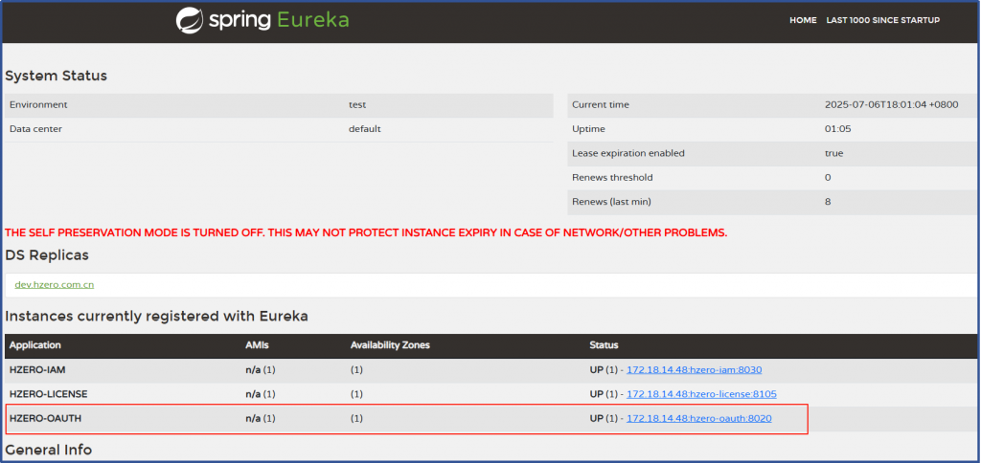Click the Current time value
Viewport: 981px width, 463px height.
point(891,104)
